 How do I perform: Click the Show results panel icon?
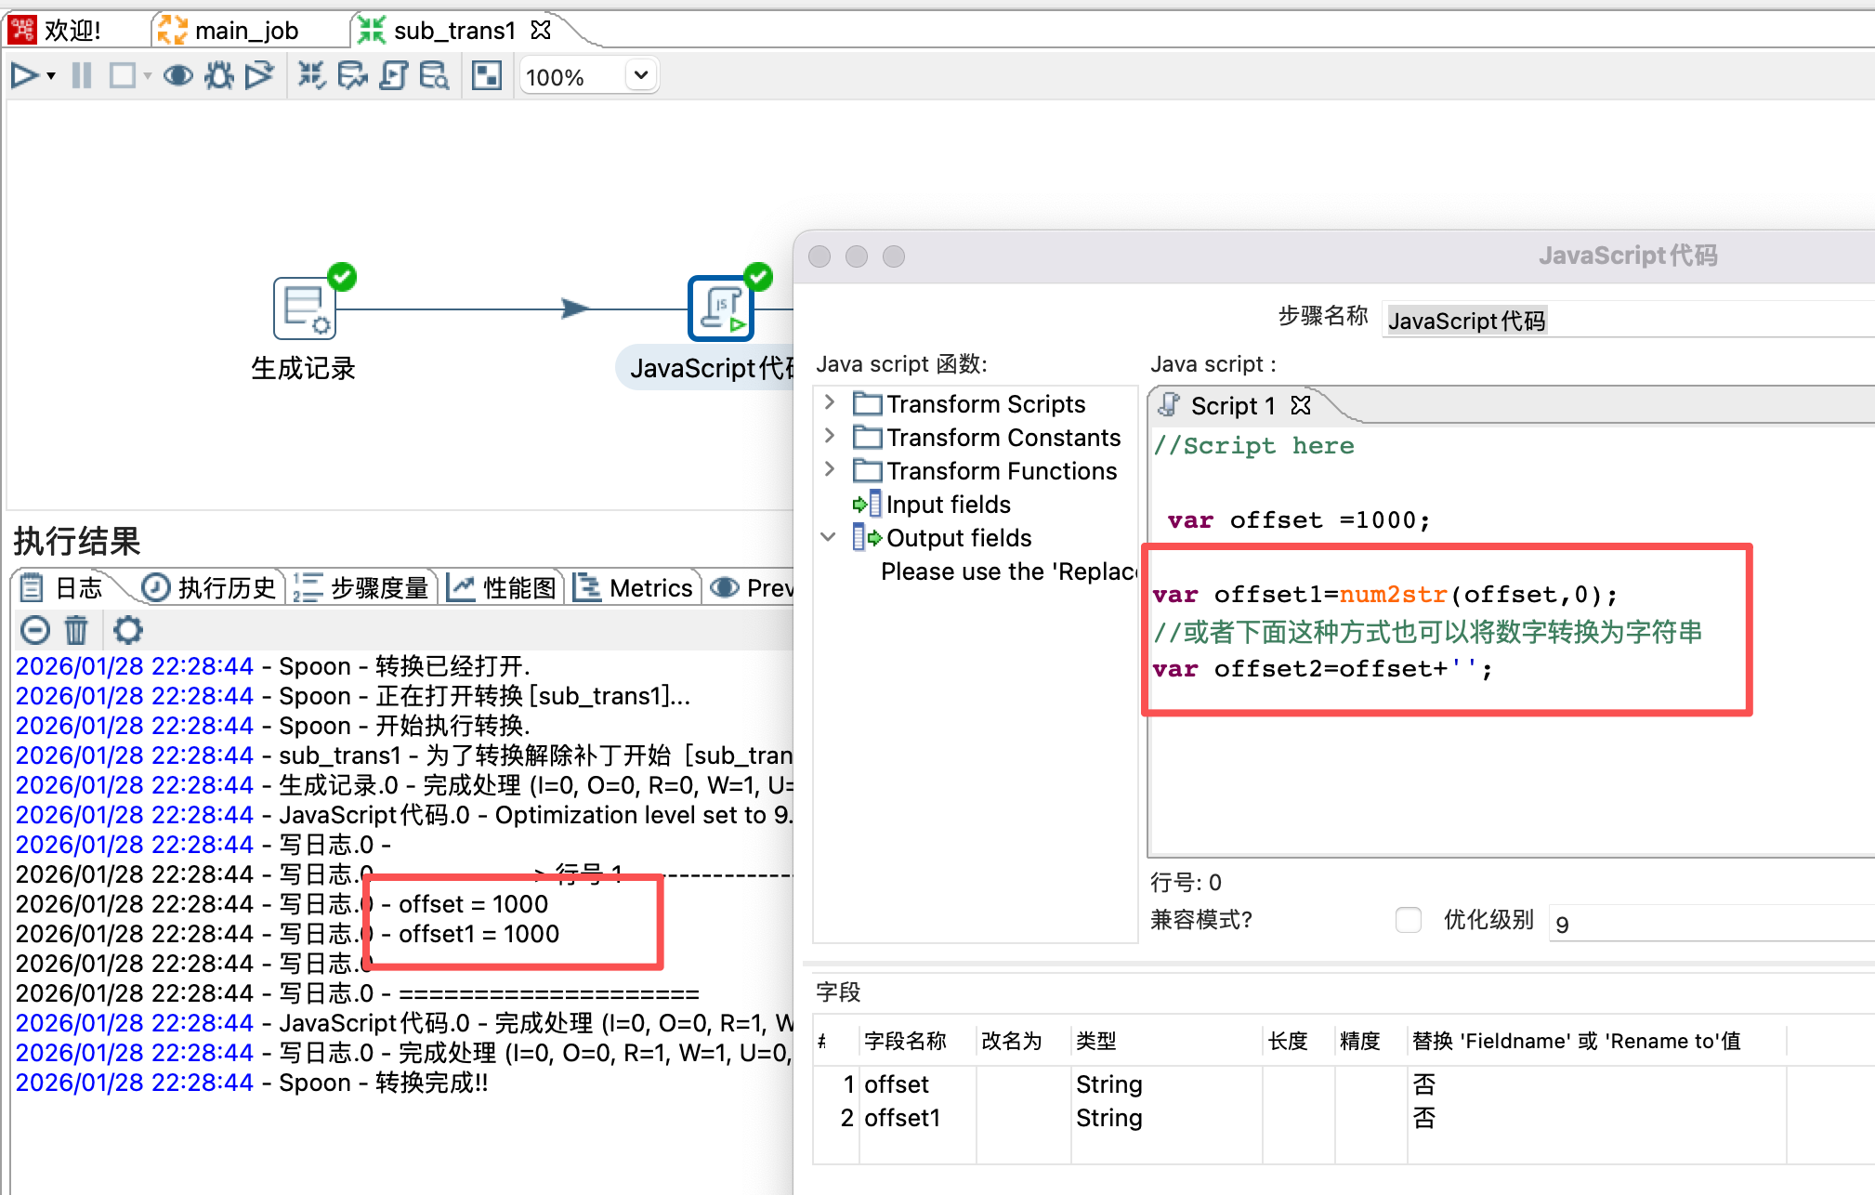click(486, 75)
